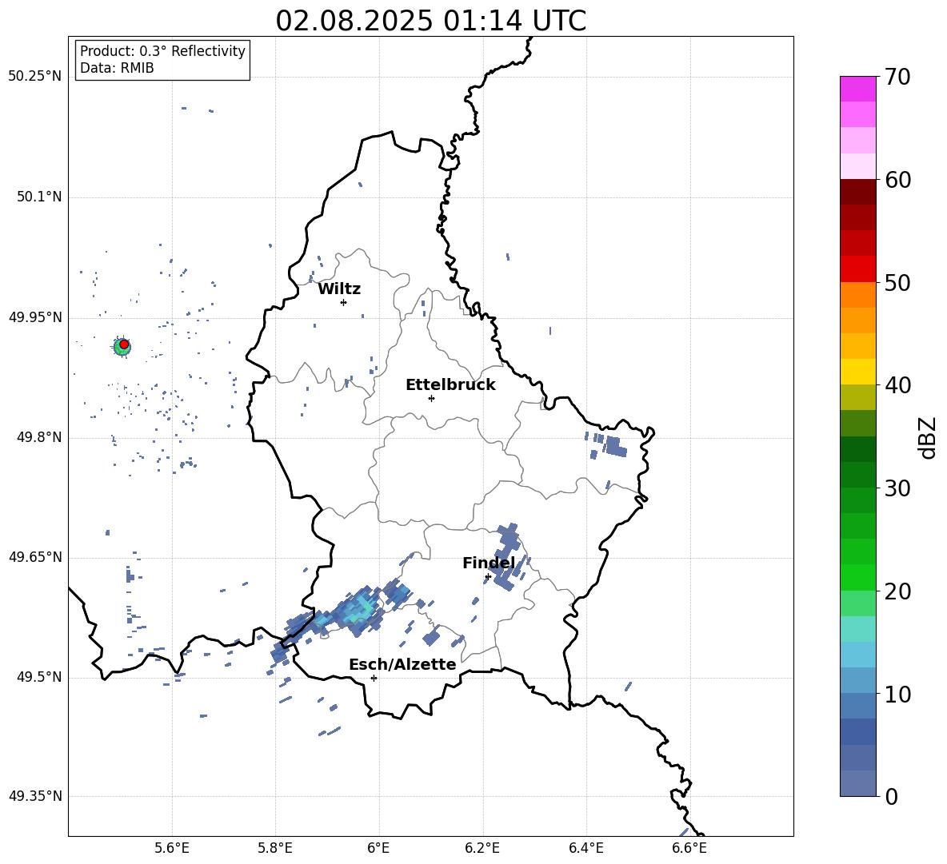Click the Esch/Alzette station cross marker
The width and height of the screenshot is (947, 864).
[x=374, y=678]
